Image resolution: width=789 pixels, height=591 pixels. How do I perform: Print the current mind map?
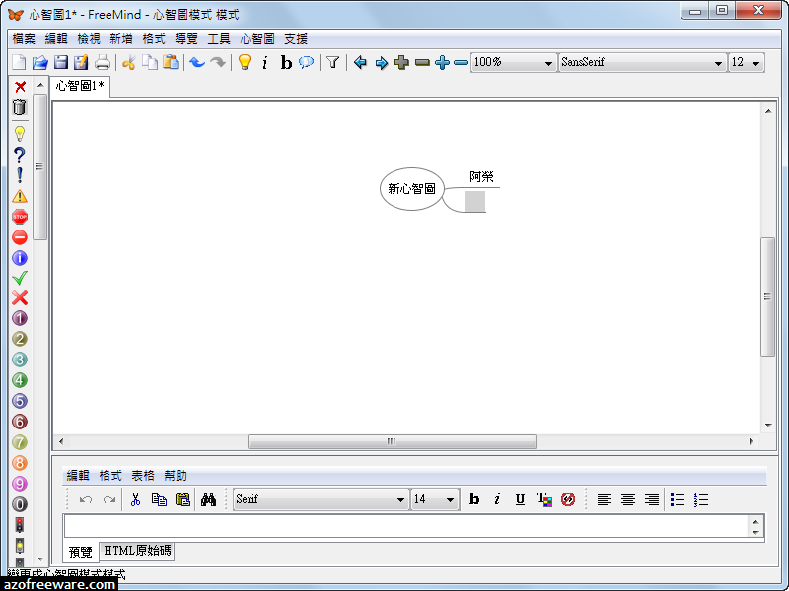(103, 61)
